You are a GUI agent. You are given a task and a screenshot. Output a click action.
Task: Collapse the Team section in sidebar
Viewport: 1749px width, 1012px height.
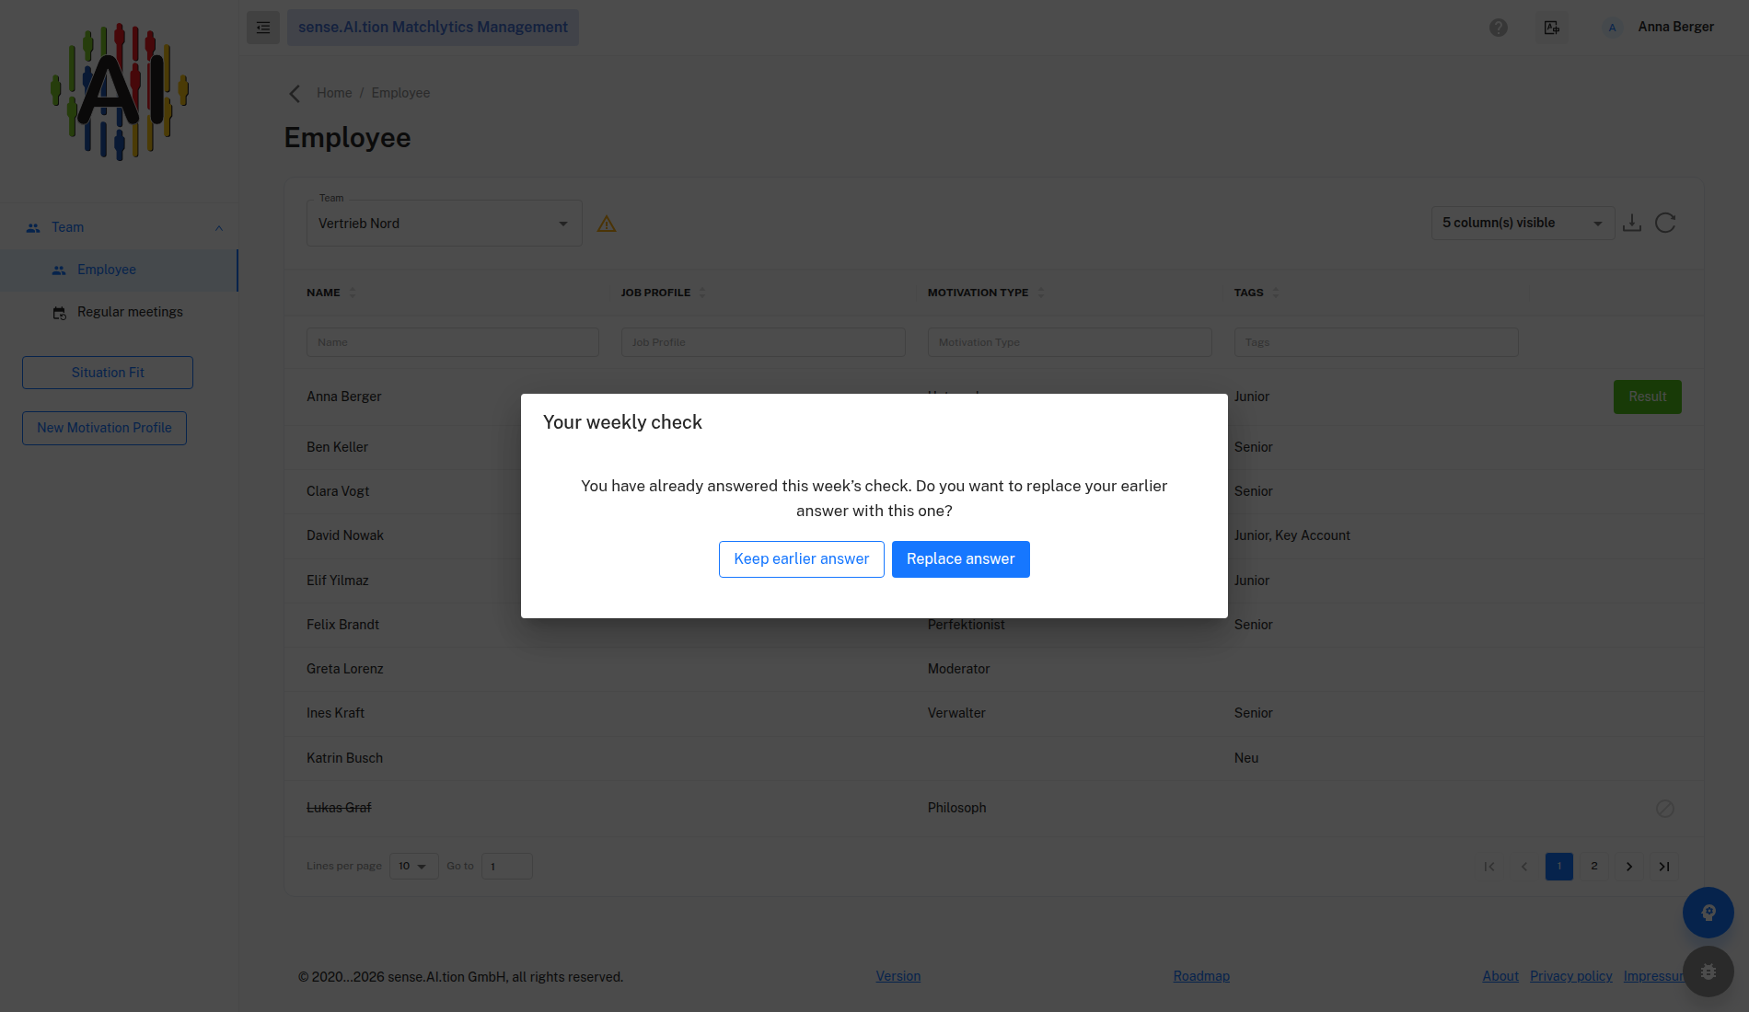tap(219, 228)
